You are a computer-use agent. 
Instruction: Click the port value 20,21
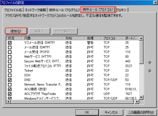pyautogui.click(x=129, y=66)
